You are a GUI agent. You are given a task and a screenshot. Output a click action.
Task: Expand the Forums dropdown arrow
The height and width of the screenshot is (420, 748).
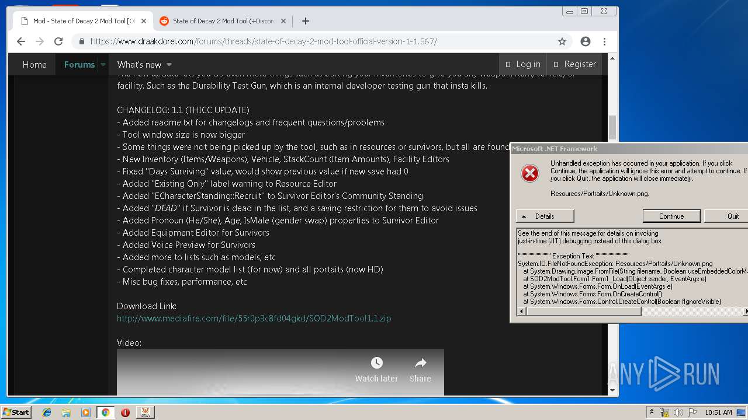103,64
